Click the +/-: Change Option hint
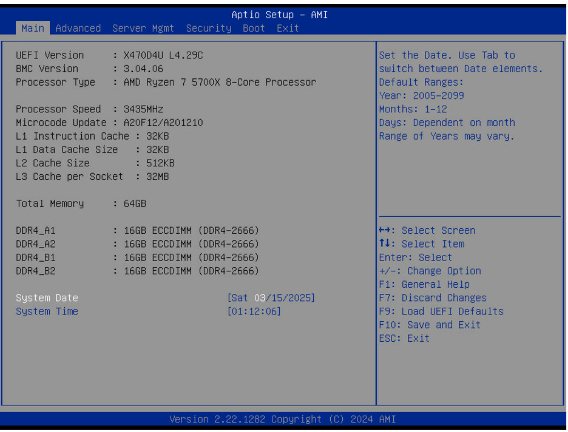The height and width of the screenshot is (432, 568). (430, 271)
